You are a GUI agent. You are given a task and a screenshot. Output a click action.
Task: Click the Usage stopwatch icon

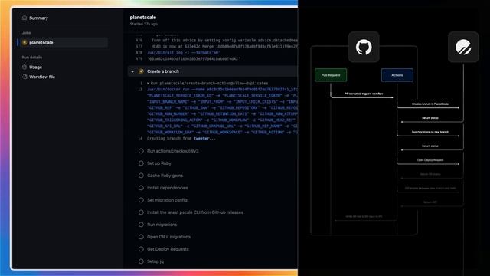pos(24,67)
